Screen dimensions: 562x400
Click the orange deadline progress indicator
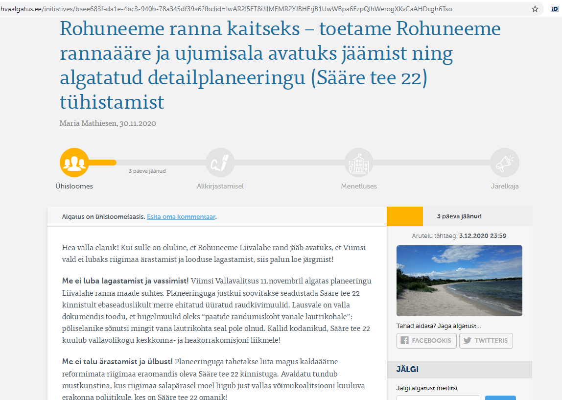[405, 216]
